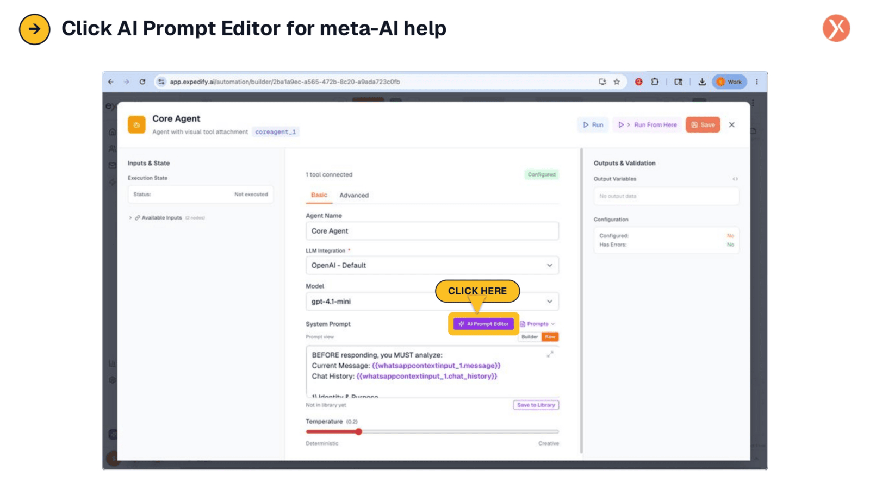
Task: Click the media/search tabs browser icon
Action: click(x=678, y=81)
